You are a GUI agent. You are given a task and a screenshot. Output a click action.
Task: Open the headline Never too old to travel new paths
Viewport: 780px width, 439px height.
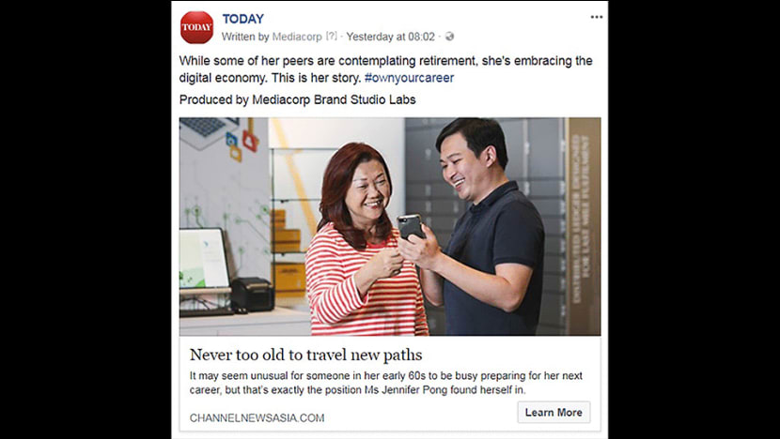(305, 356)
